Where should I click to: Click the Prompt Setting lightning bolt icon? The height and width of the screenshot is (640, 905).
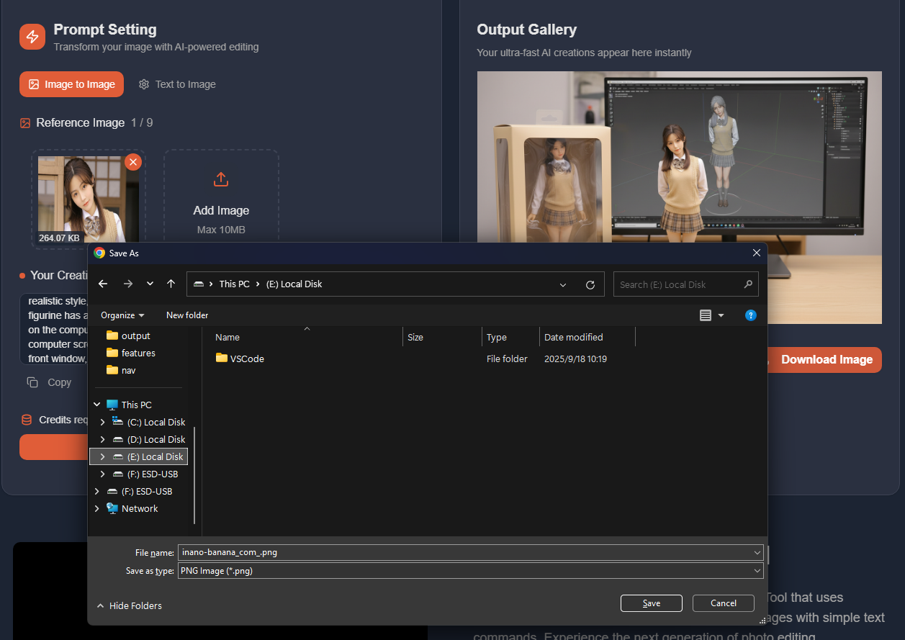[32, 36]
